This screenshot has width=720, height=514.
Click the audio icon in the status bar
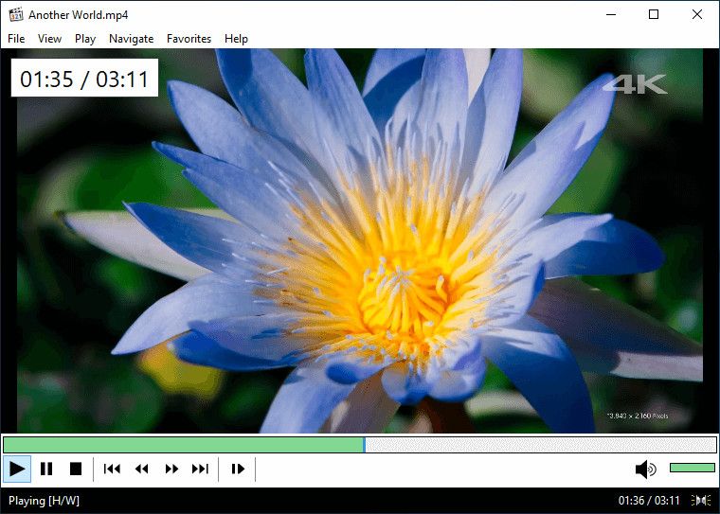[x=701, y=500]
